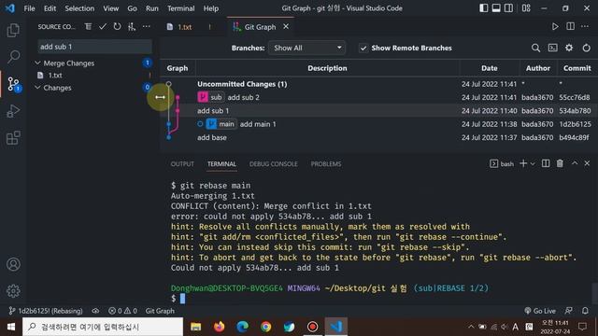Toggle panel layout button in title bar
This screenshot has height=336, width=598.
496,8
